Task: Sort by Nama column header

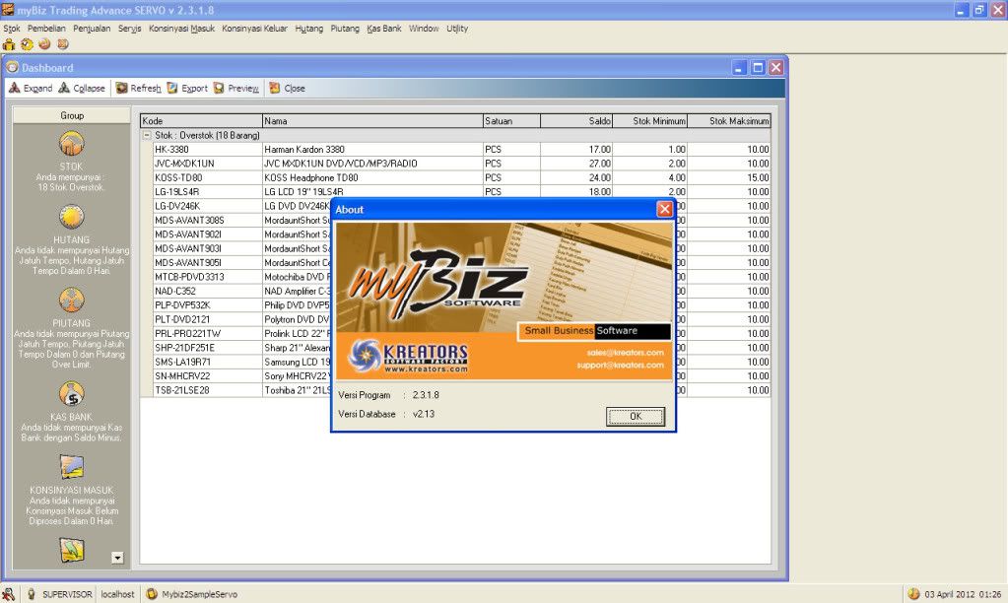Action: pyautogui.click(x=372, y=121)
